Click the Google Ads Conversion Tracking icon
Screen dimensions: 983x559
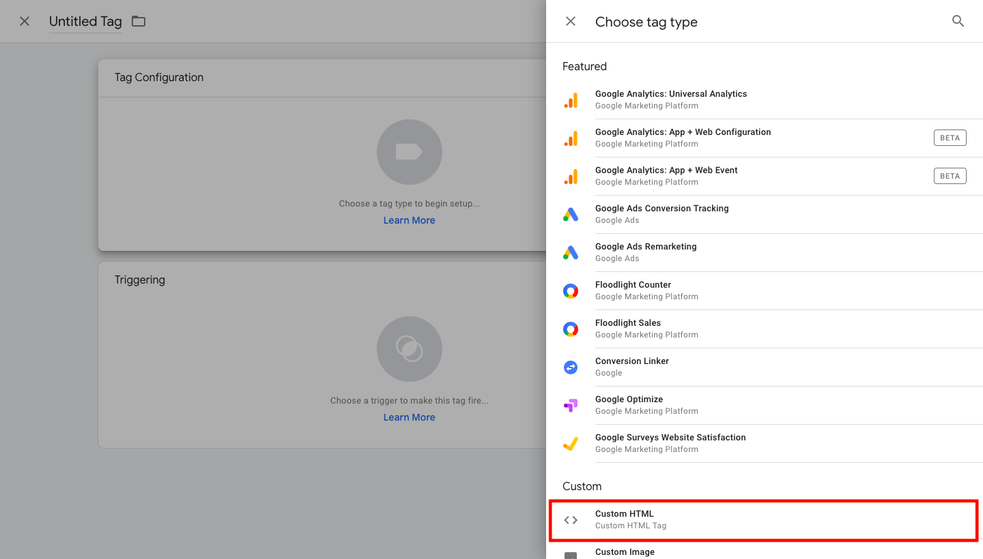[x=571, y=214]
